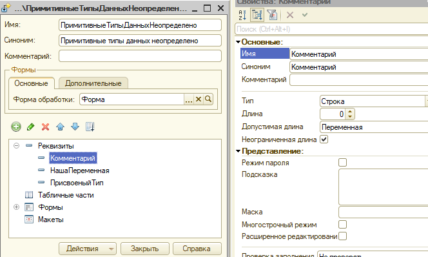Collapse the Основные properties section
Viewport: 428px width, 257px height.
pos(238,42)
